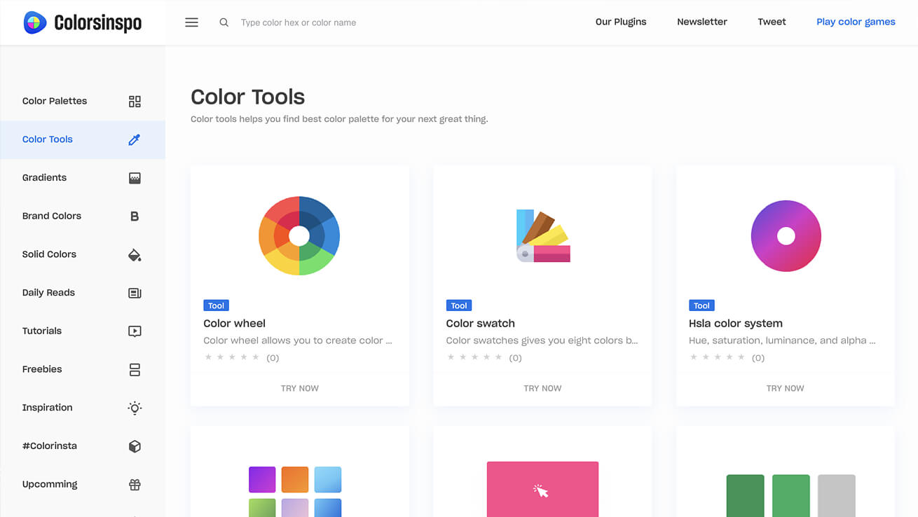Click the Gradients sidebar icon
This screenshot has width=918, height=517.
click(x=135, y=178)
